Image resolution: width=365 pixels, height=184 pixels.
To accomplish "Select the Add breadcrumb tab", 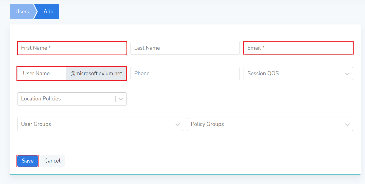I will click(48, 11).
